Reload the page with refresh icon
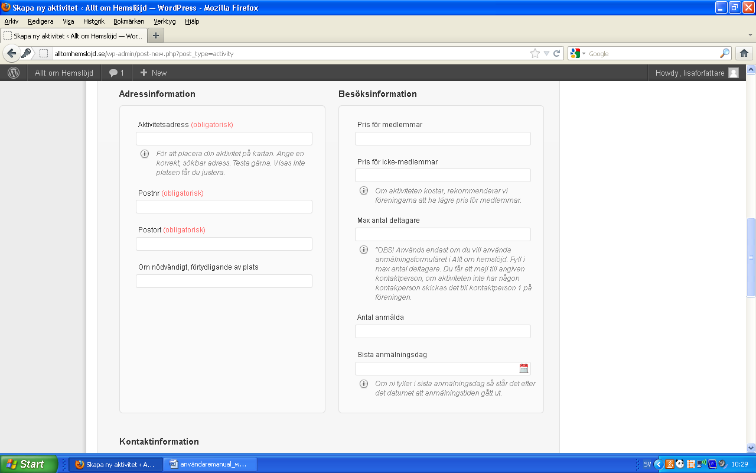756x473 pixels. pos(556,53)
